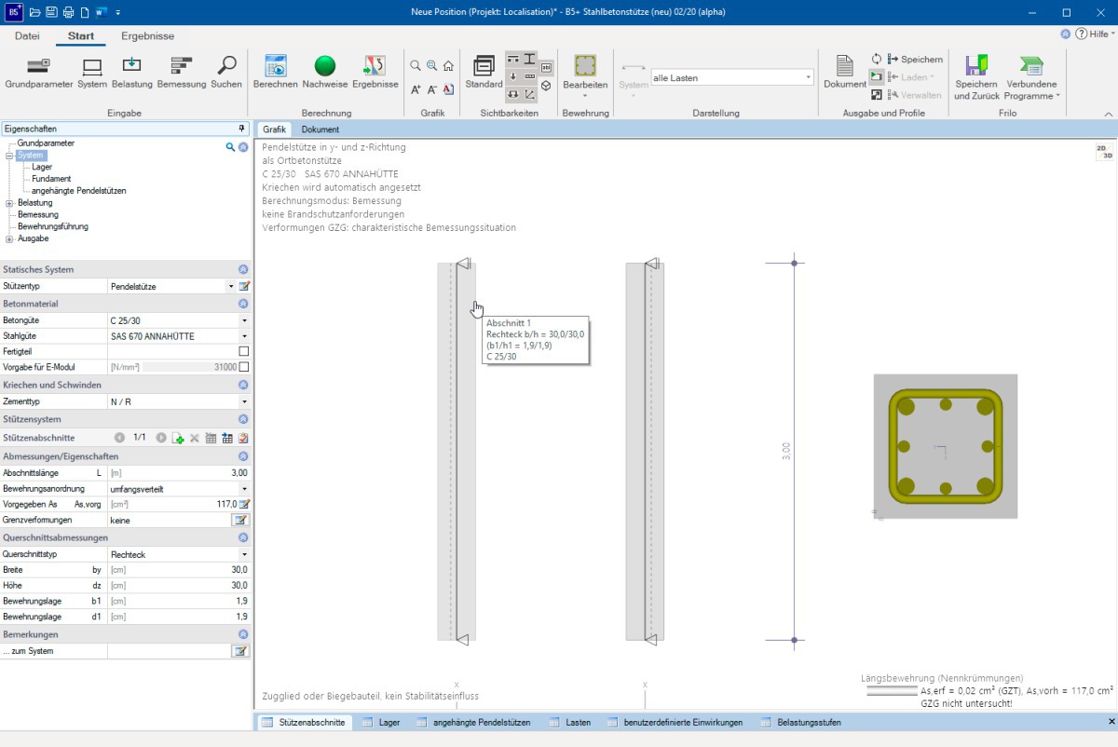The image size is (1118, 747).
Task: Open the Lasten bottom tab
Action: [568, 722]
